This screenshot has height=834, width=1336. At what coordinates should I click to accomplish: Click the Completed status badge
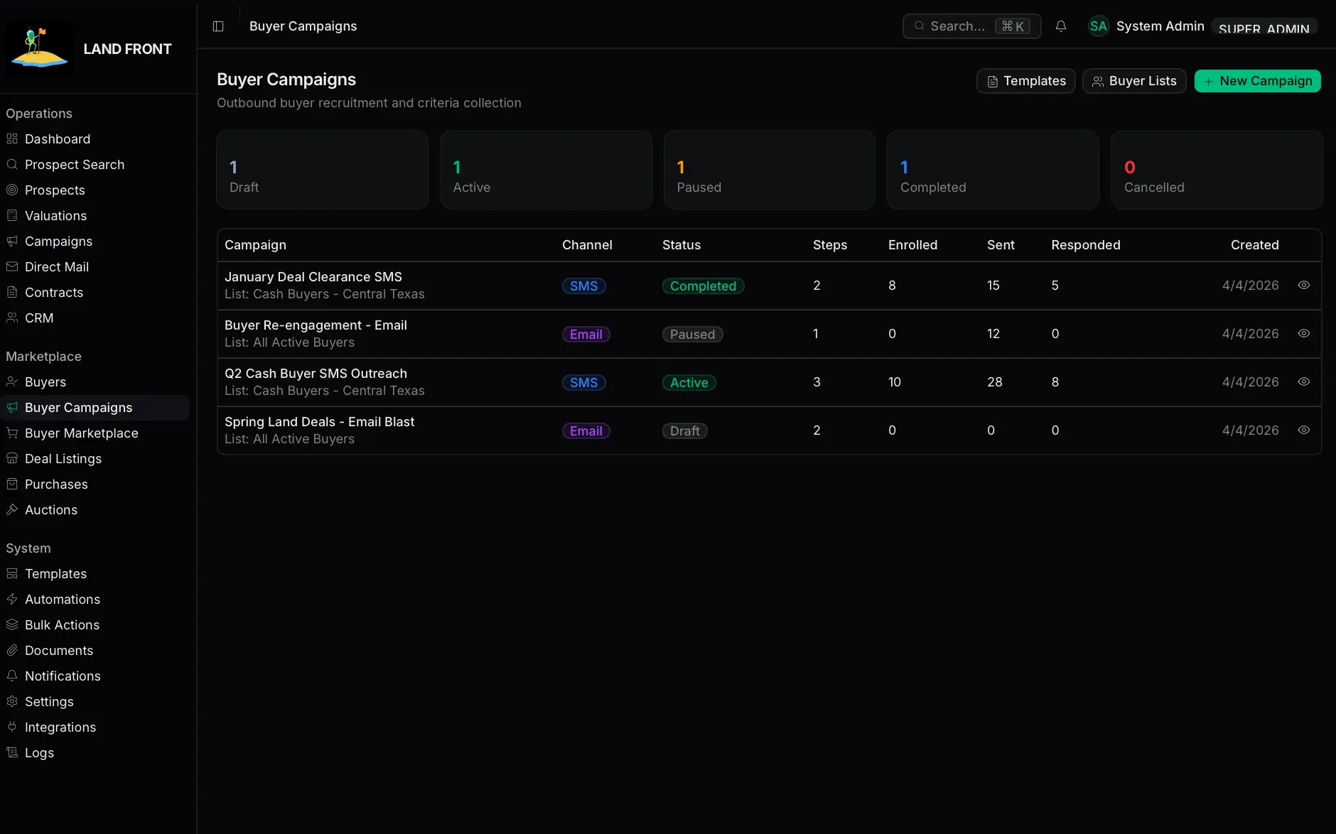pos(703,286)
